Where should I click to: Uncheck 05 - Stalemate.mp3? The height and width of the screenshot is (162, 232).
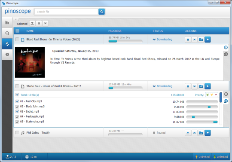[17, 122]
